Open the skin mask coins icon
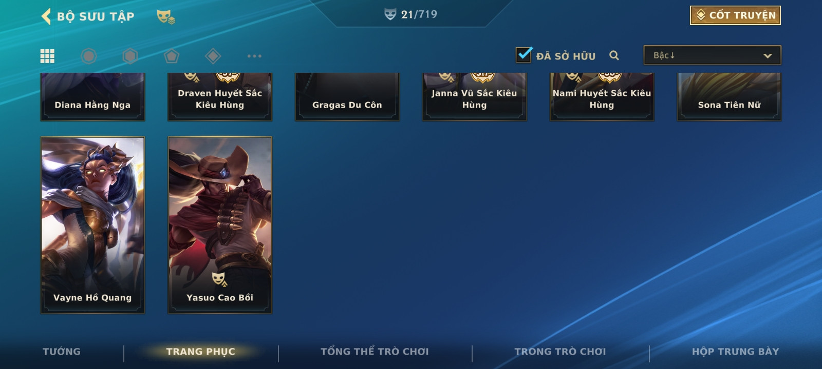 pos(166,16)
